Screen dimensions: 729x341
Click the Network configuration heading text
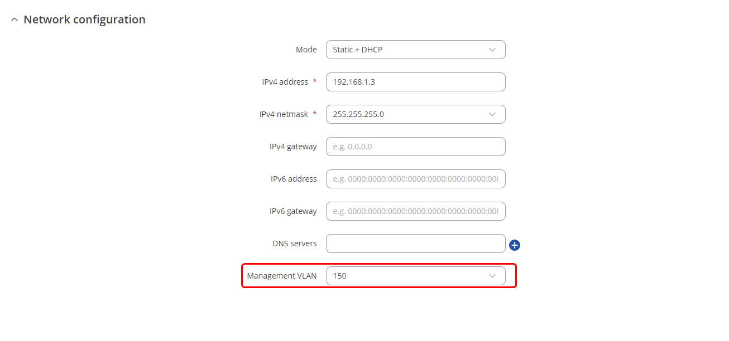coord(84,20)
